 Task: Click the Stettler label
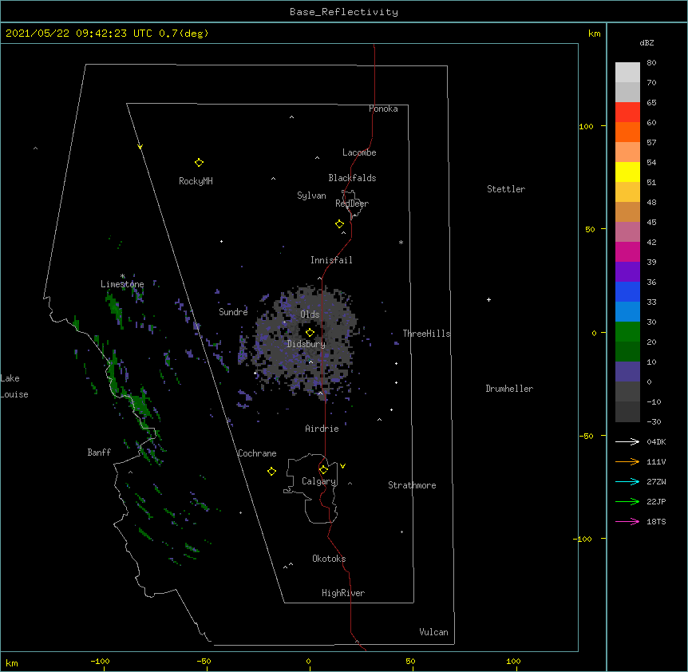pos(506,189)
